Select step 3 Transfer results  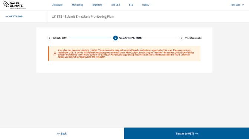coord(191,38)
